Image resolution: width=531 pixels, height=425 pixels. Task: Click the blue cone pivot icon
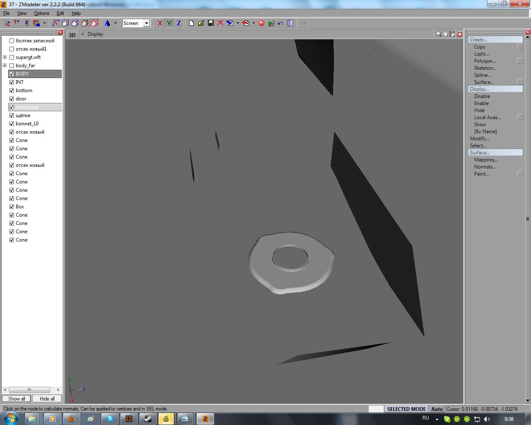click(x=107, y=23)
